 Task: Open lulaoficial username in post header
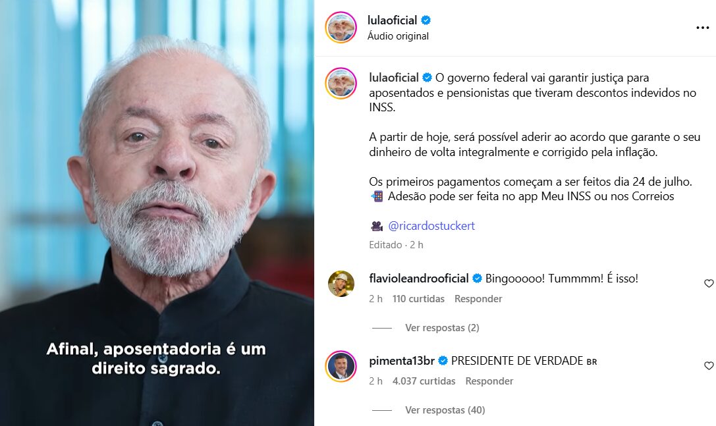pyautogui.click(x=392, y=20)
